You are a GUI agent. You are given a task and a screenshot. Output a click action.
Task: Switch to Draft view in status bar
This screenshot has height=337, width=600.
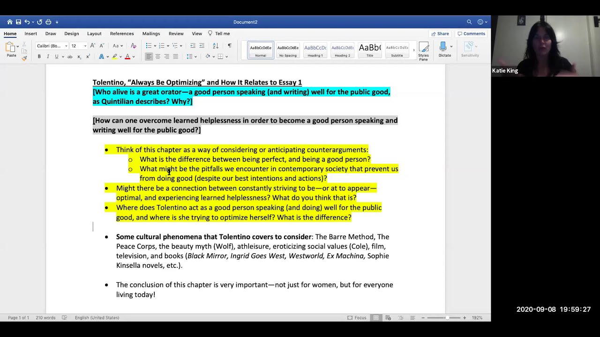pos(412,318)
